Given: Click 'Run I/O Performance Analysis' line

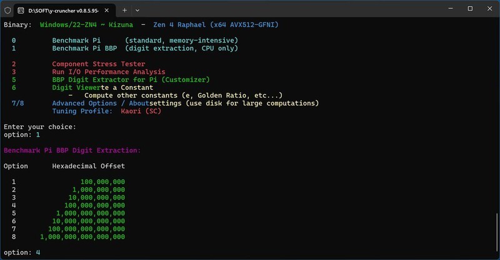Looking at the screenshot, I should pos(109,72).
